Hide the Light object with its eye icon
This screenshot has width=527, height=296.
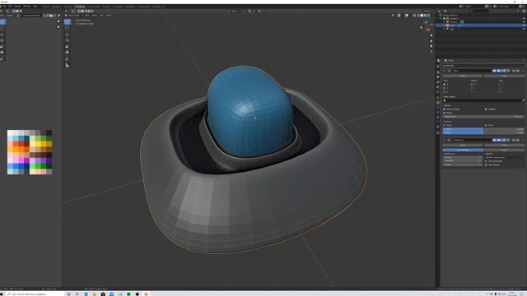tap(524, 29)
